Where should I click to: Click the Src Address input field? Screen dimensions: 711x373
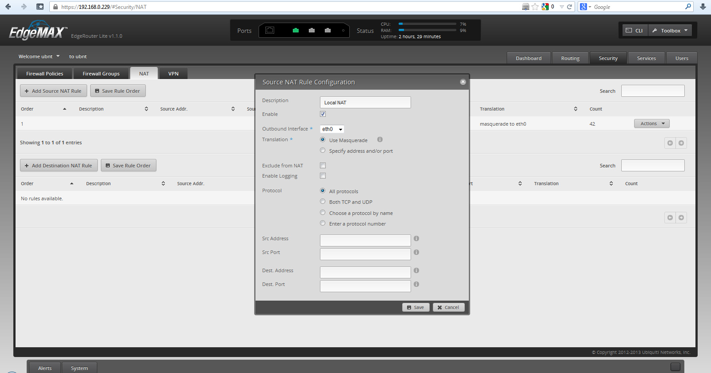(365, 240)
